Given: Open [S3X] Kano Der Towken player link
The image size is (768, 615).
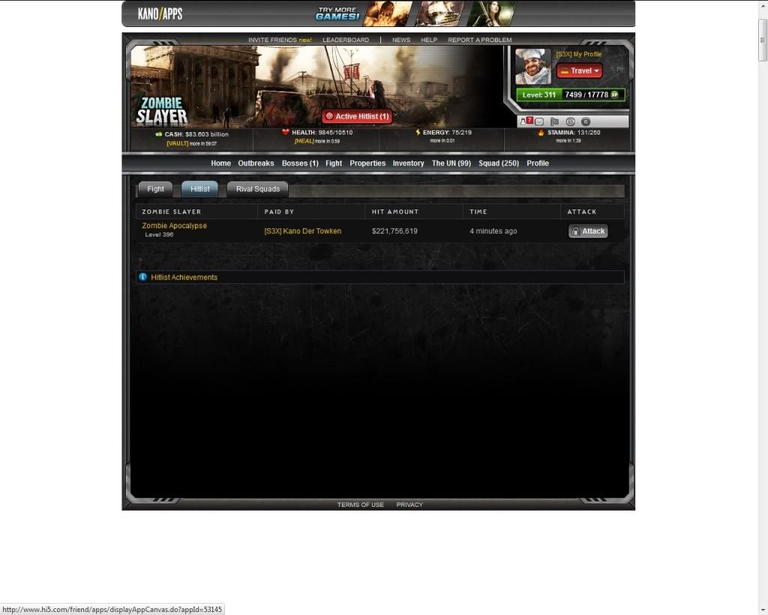Looking at the screenshot, I should click(303, 231).
